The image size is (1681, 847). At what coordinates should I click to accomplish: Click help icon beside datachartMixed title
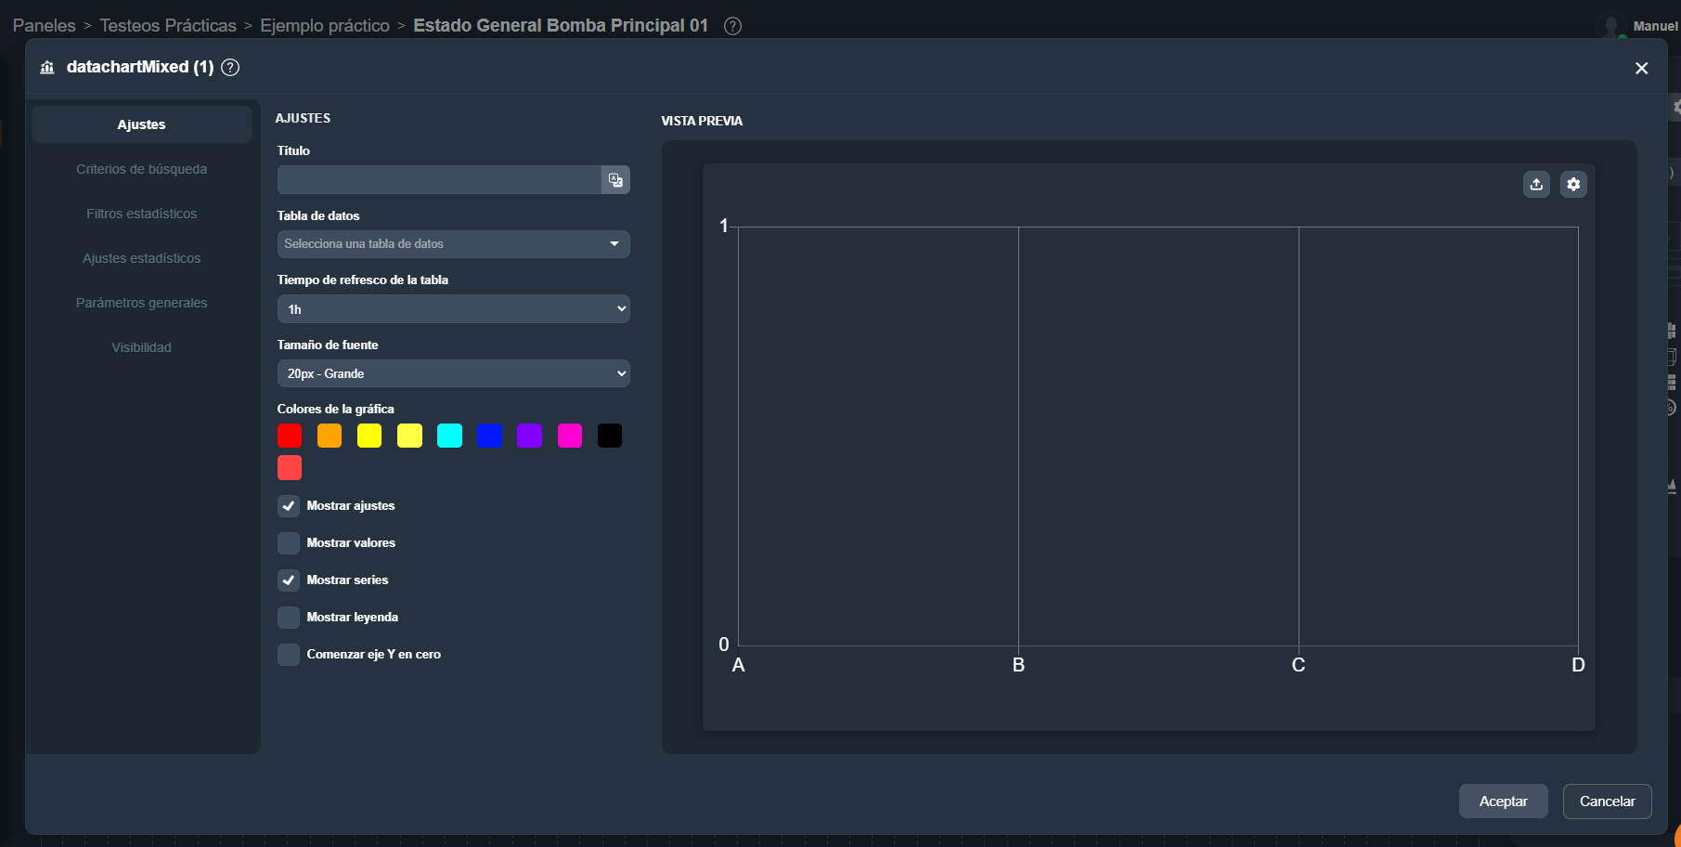(230, 68)
